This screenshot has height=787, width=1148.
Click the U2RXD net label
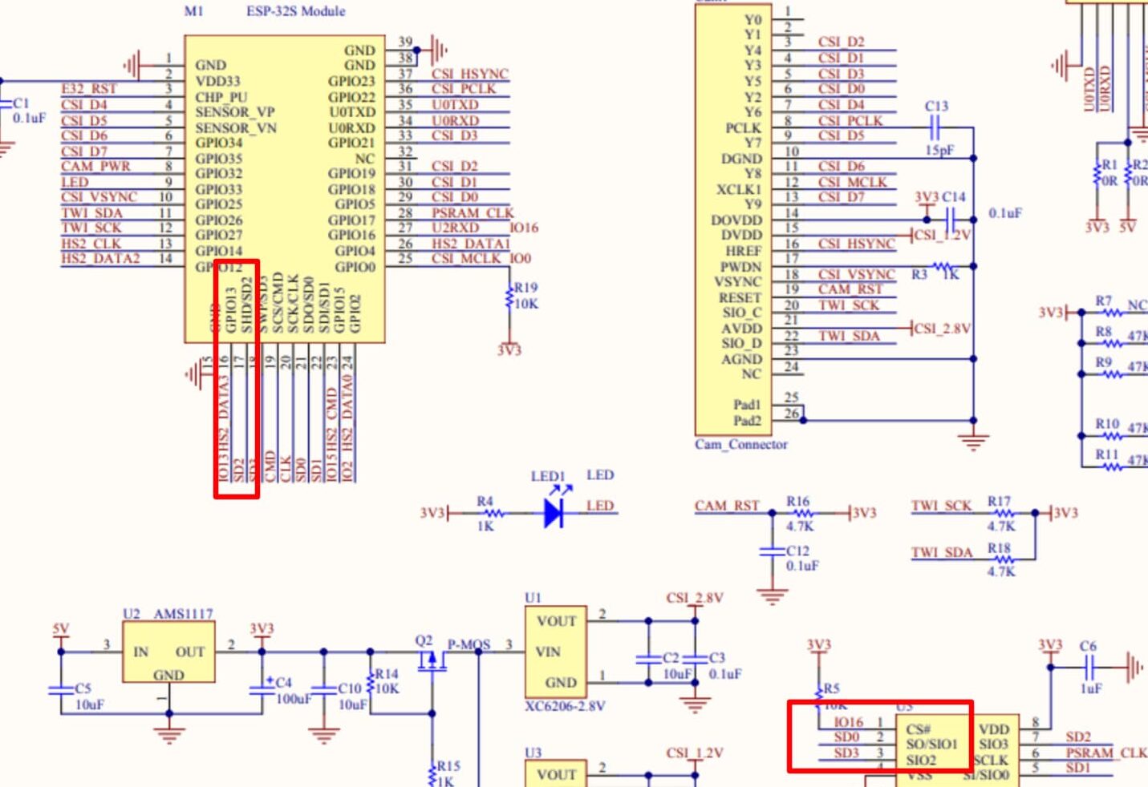(x=455, y=228)
